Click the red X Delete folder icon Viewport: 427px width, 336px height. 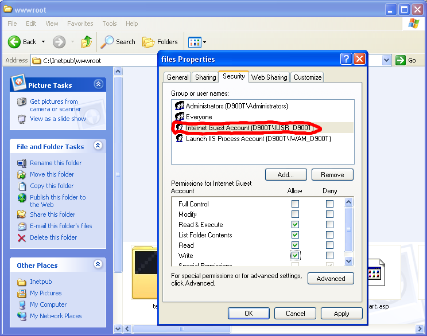click(x=22, y=238)
